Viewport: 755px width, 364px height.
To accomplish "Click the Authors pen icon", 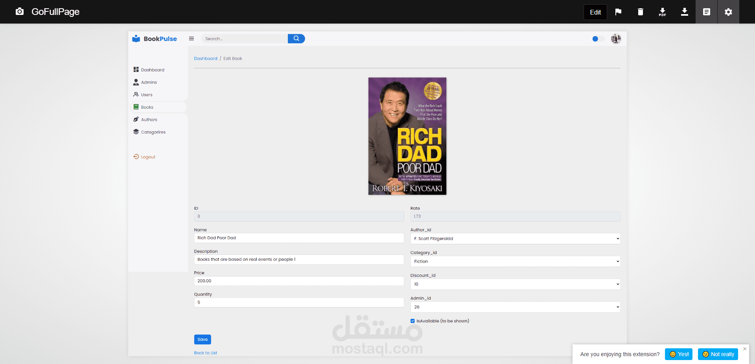I will click(136, 119).
